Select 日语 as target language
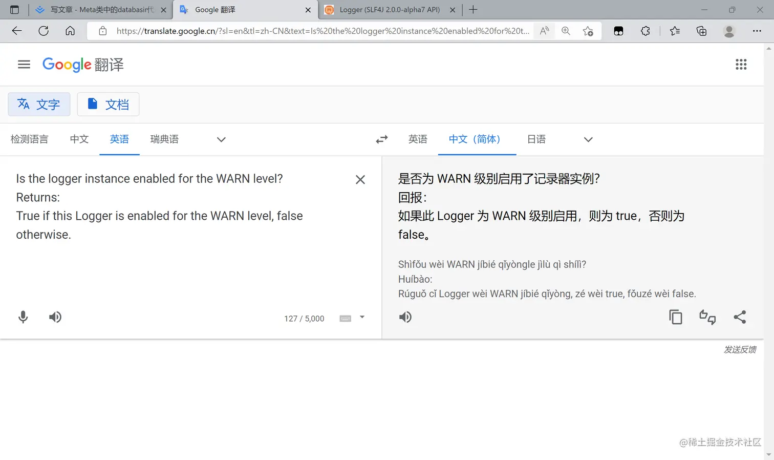 coord(536,139)
